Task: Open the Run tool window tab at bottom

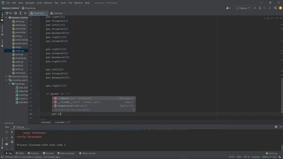Action: coord(9,153)
